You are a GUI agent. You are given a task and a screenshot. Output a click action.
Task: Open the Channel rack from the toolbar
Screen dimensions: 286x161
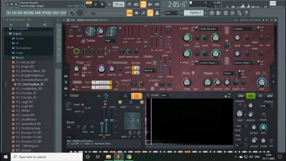[x=225, y=13]
